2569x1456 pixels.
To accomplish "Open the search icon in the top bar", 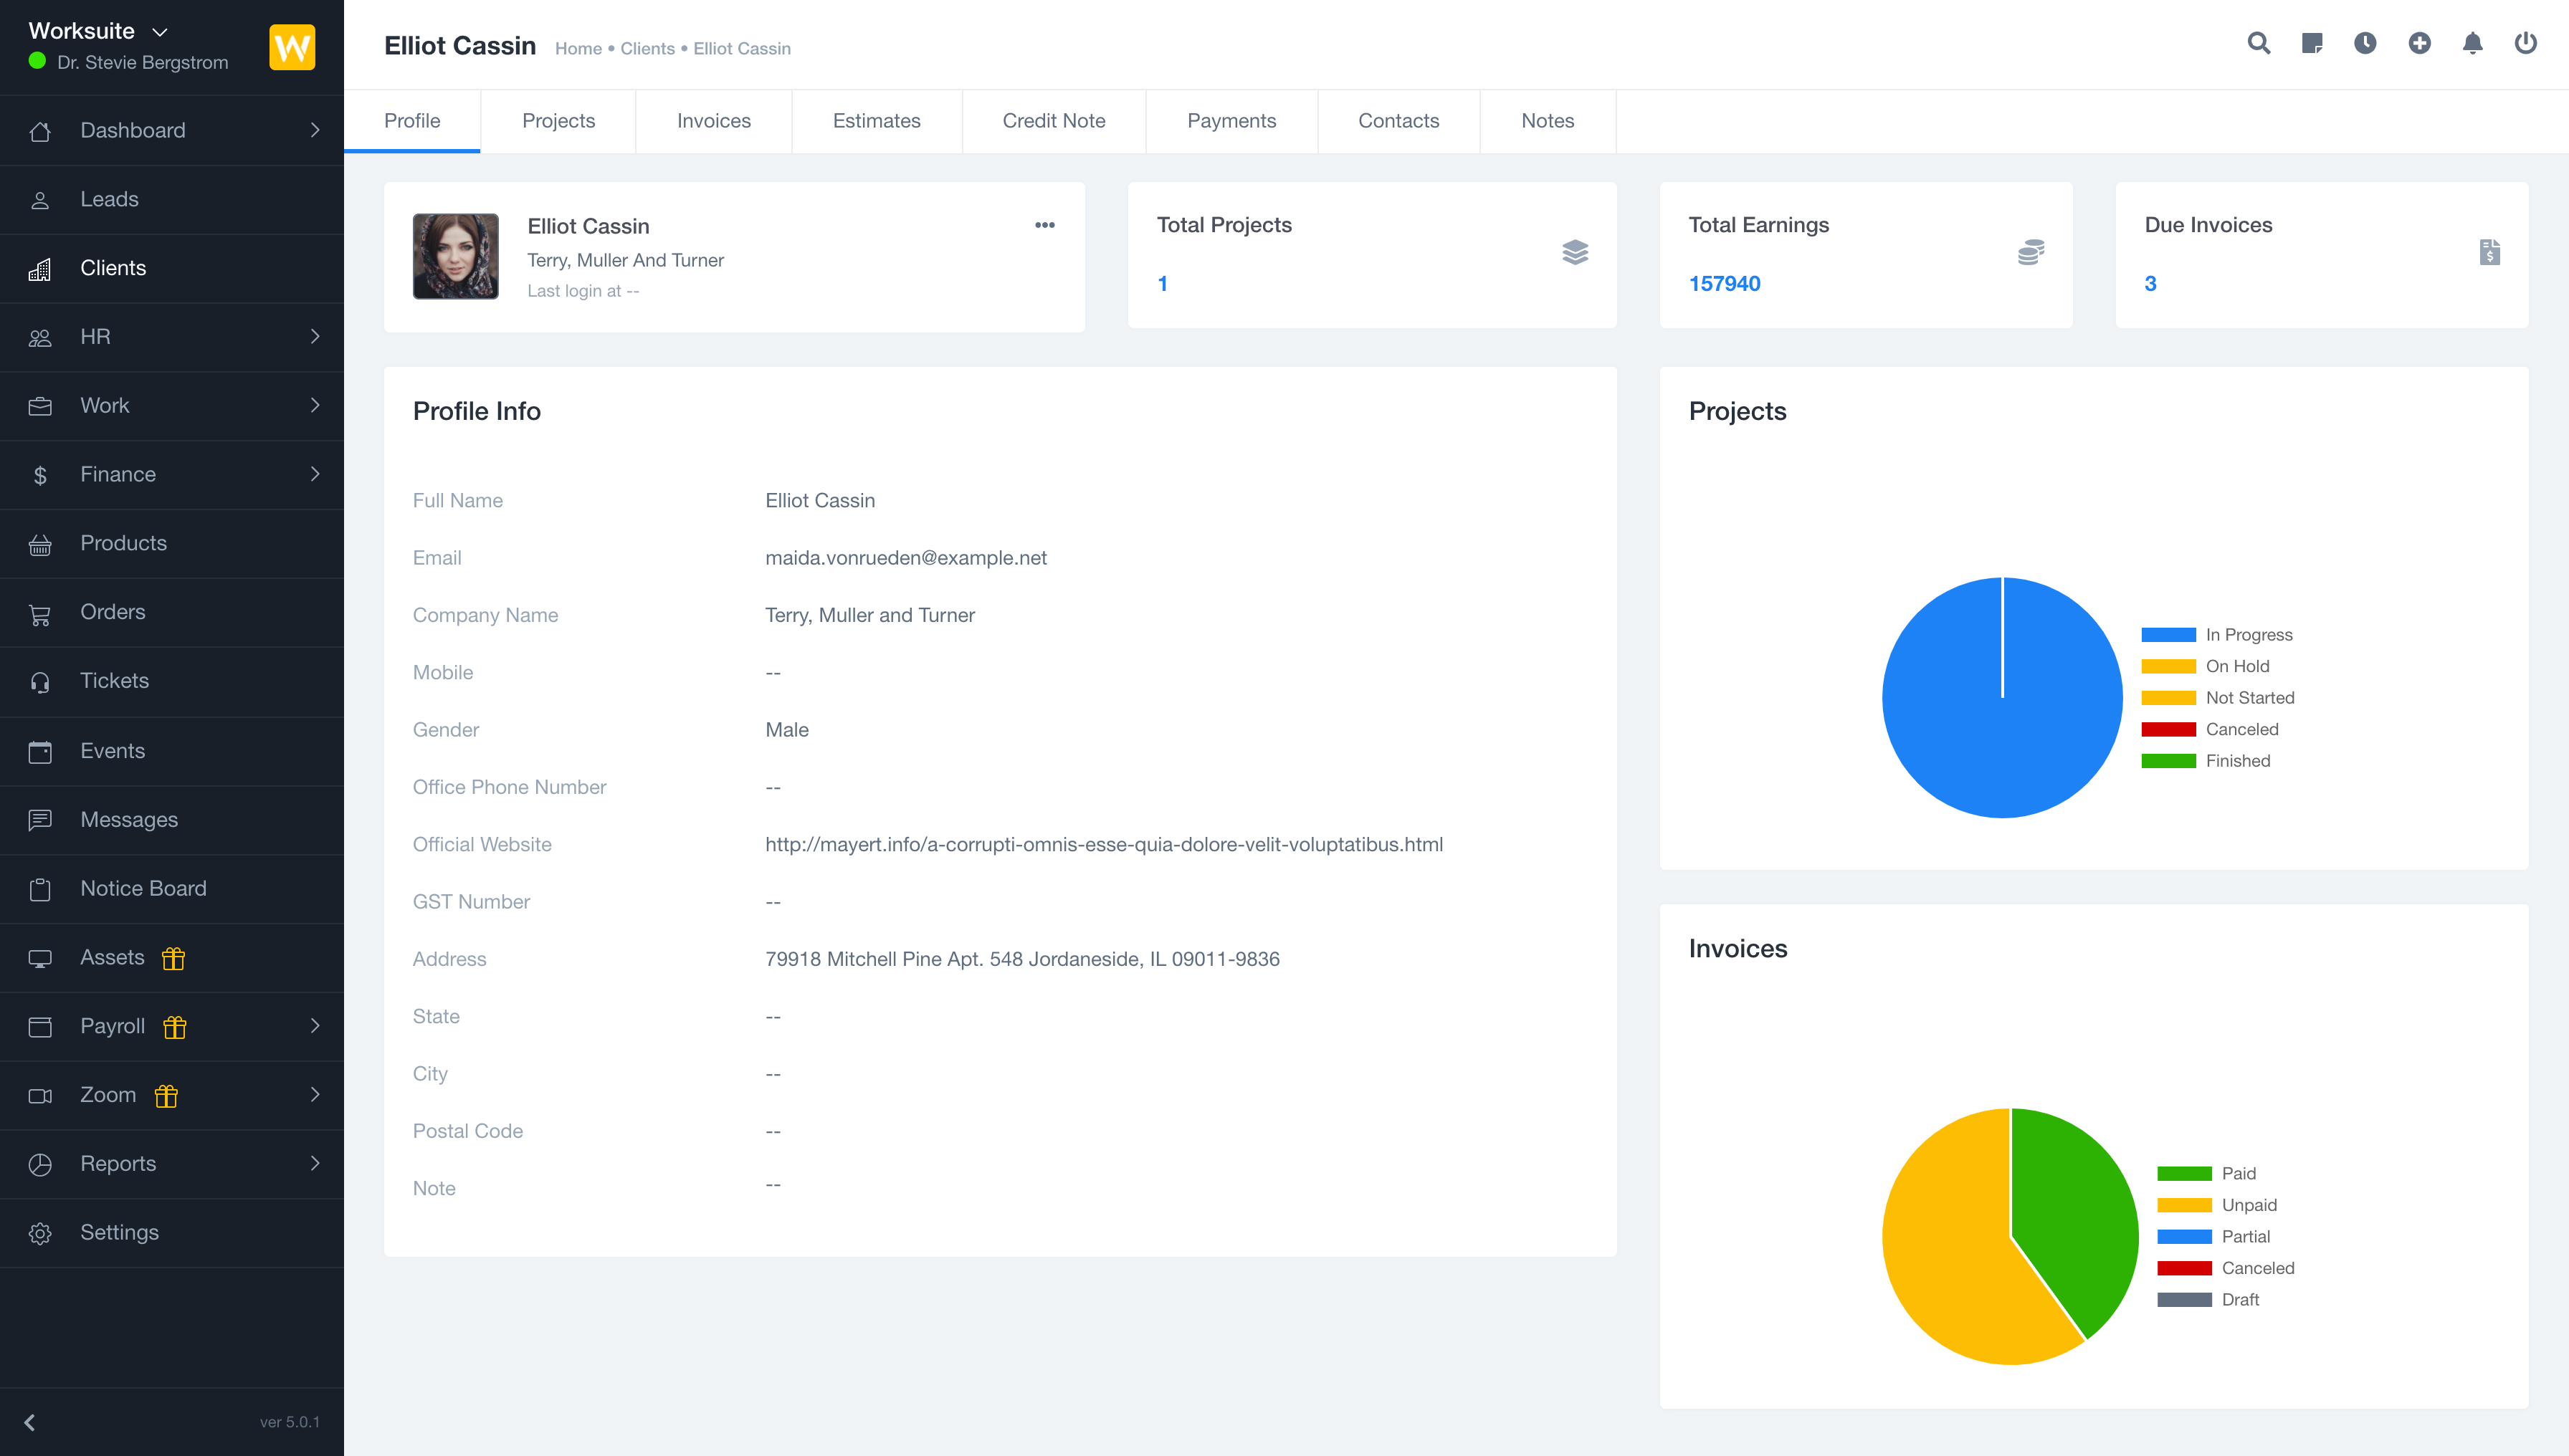I will point(2258,44).
